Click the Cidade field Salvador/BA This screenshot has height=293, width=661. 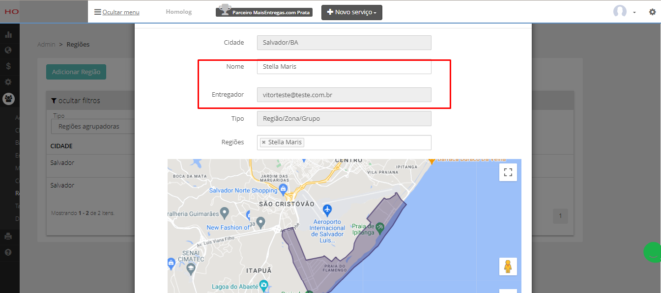344,43
